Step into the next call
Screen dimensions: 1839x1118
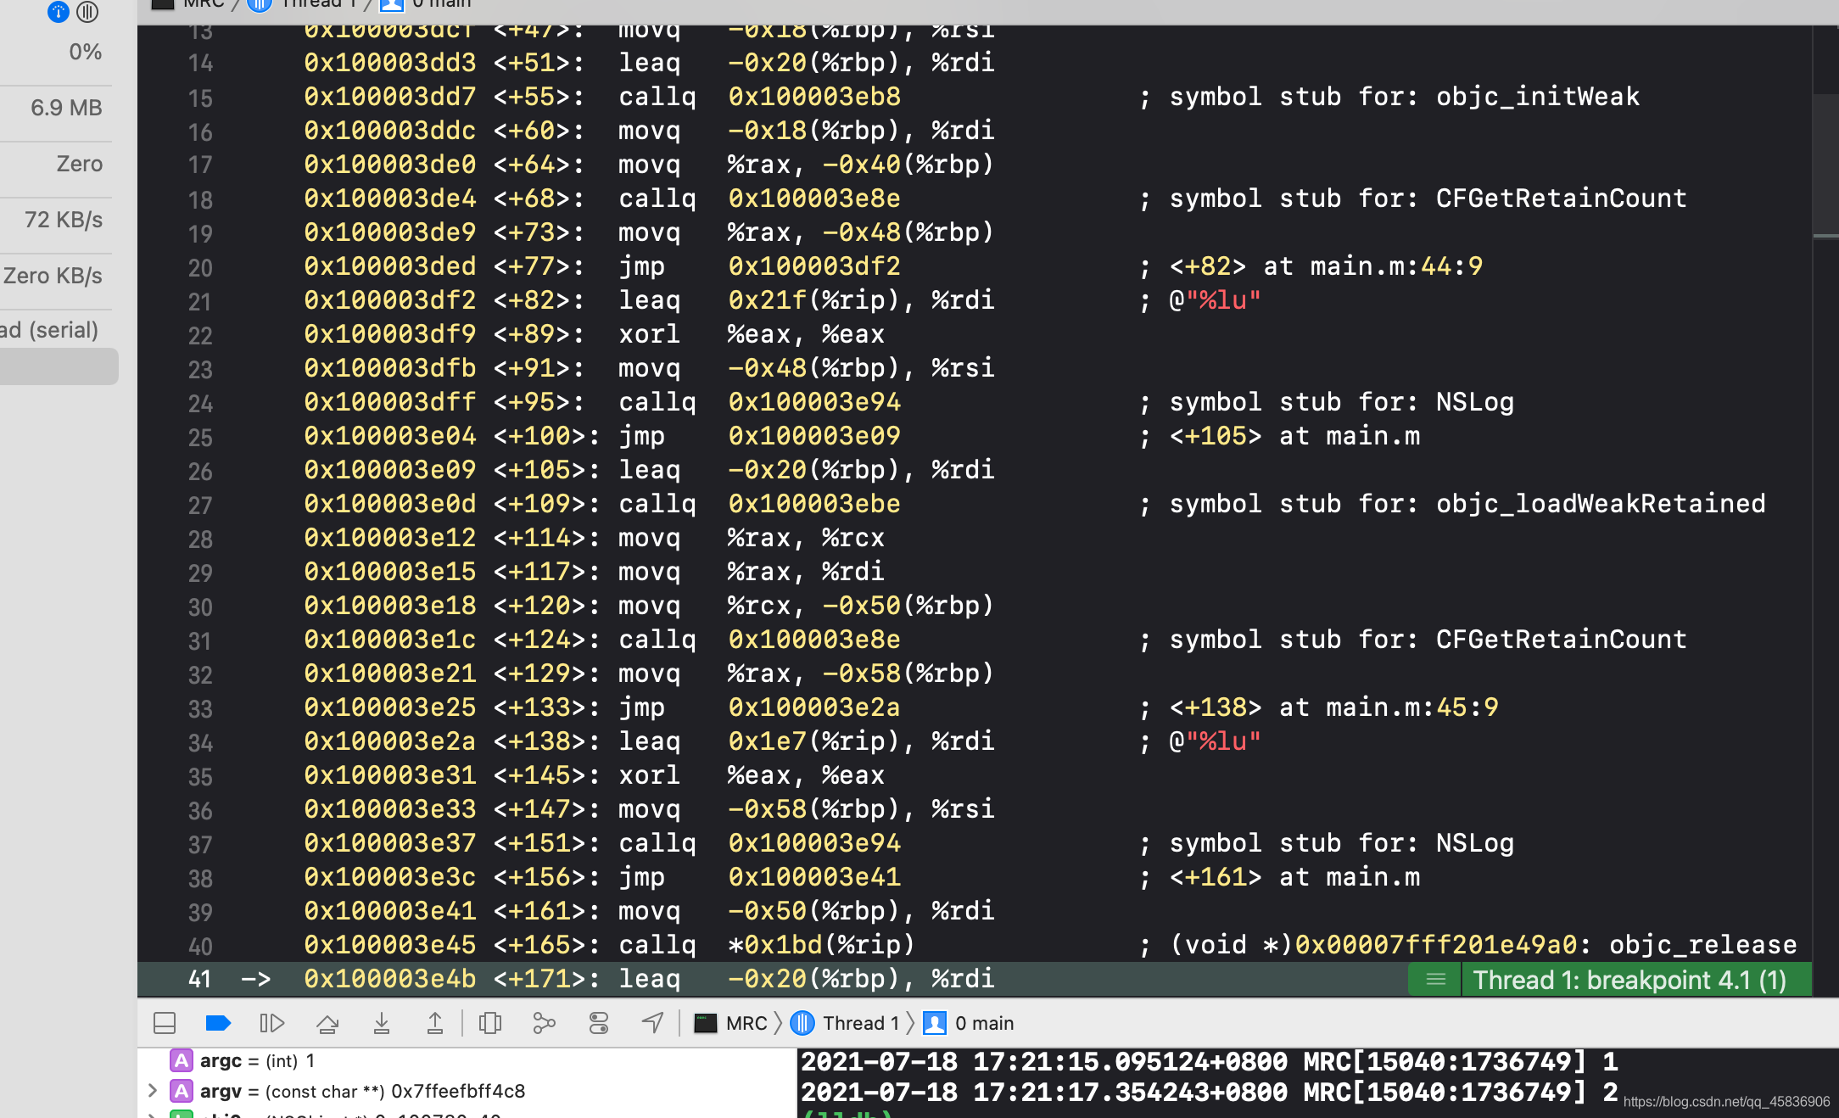coord(382,1023)
